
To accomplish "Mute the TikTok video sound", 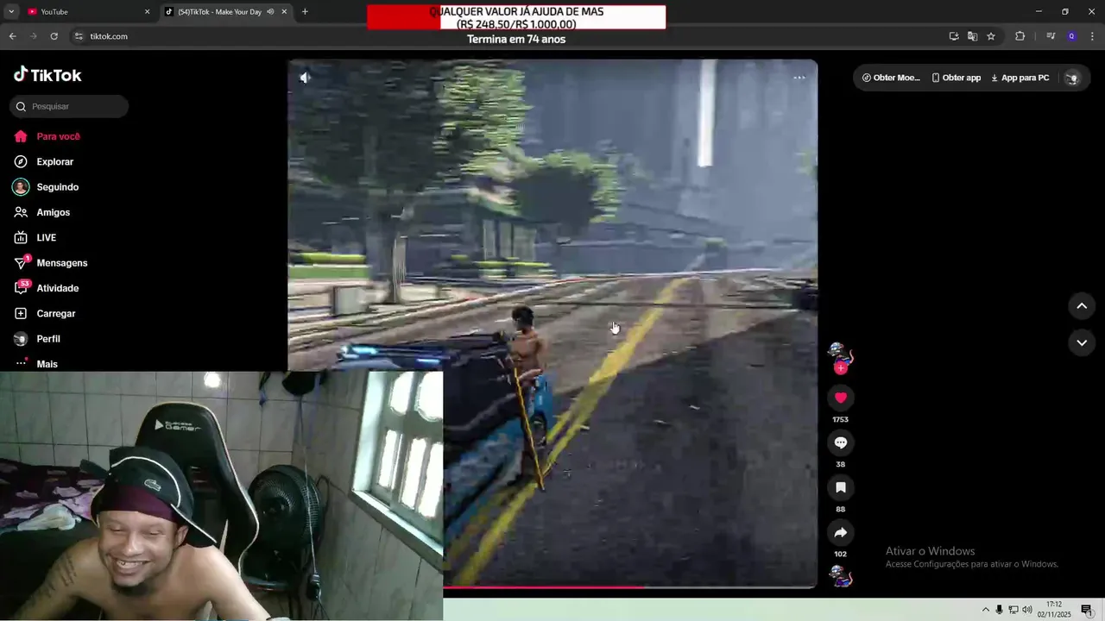I will 305,78.
